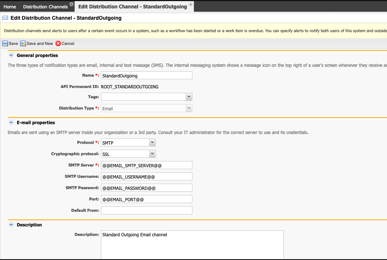
Task: Click the ROOT_STANDARDOUTGOING API ID text
Action: pyautogui.click(x=129, y=87)
